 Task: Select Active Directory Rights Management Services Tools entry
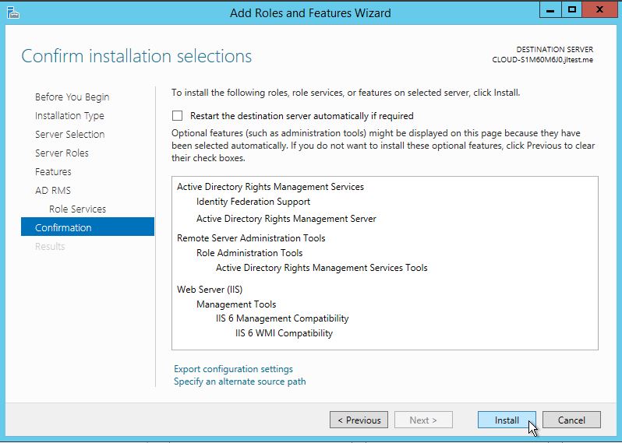pyautogui.click(x=322, y=268)
